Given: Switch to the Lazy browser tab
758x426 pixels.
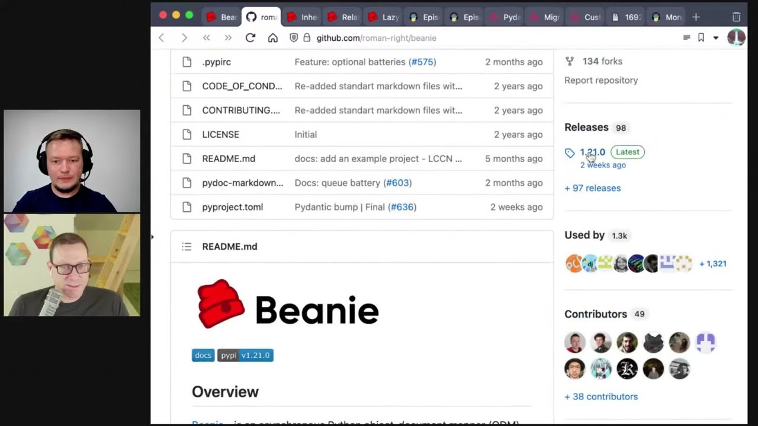Looking at the screenshot, I should click(x=383, y=17).
